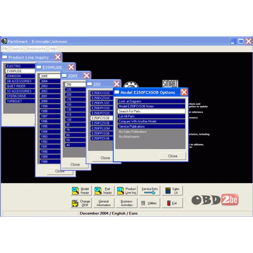Click December 2004 / English / Euro status text

[x=109, y=213]
